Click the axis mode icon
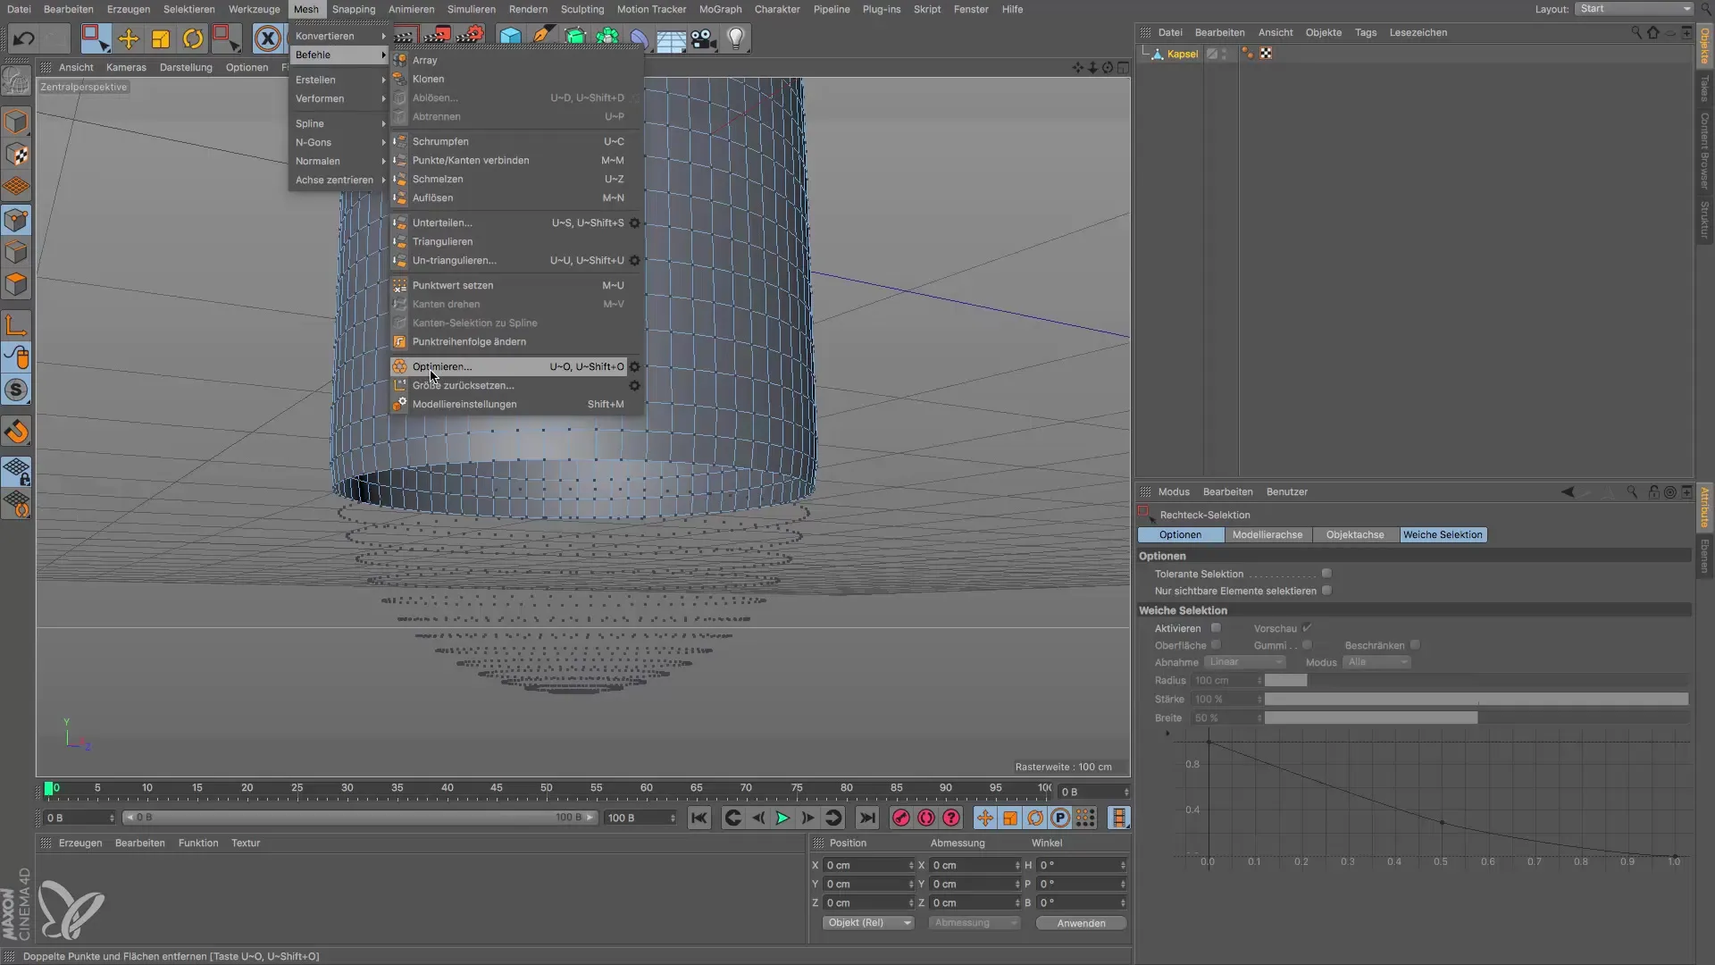 [16, 325]
